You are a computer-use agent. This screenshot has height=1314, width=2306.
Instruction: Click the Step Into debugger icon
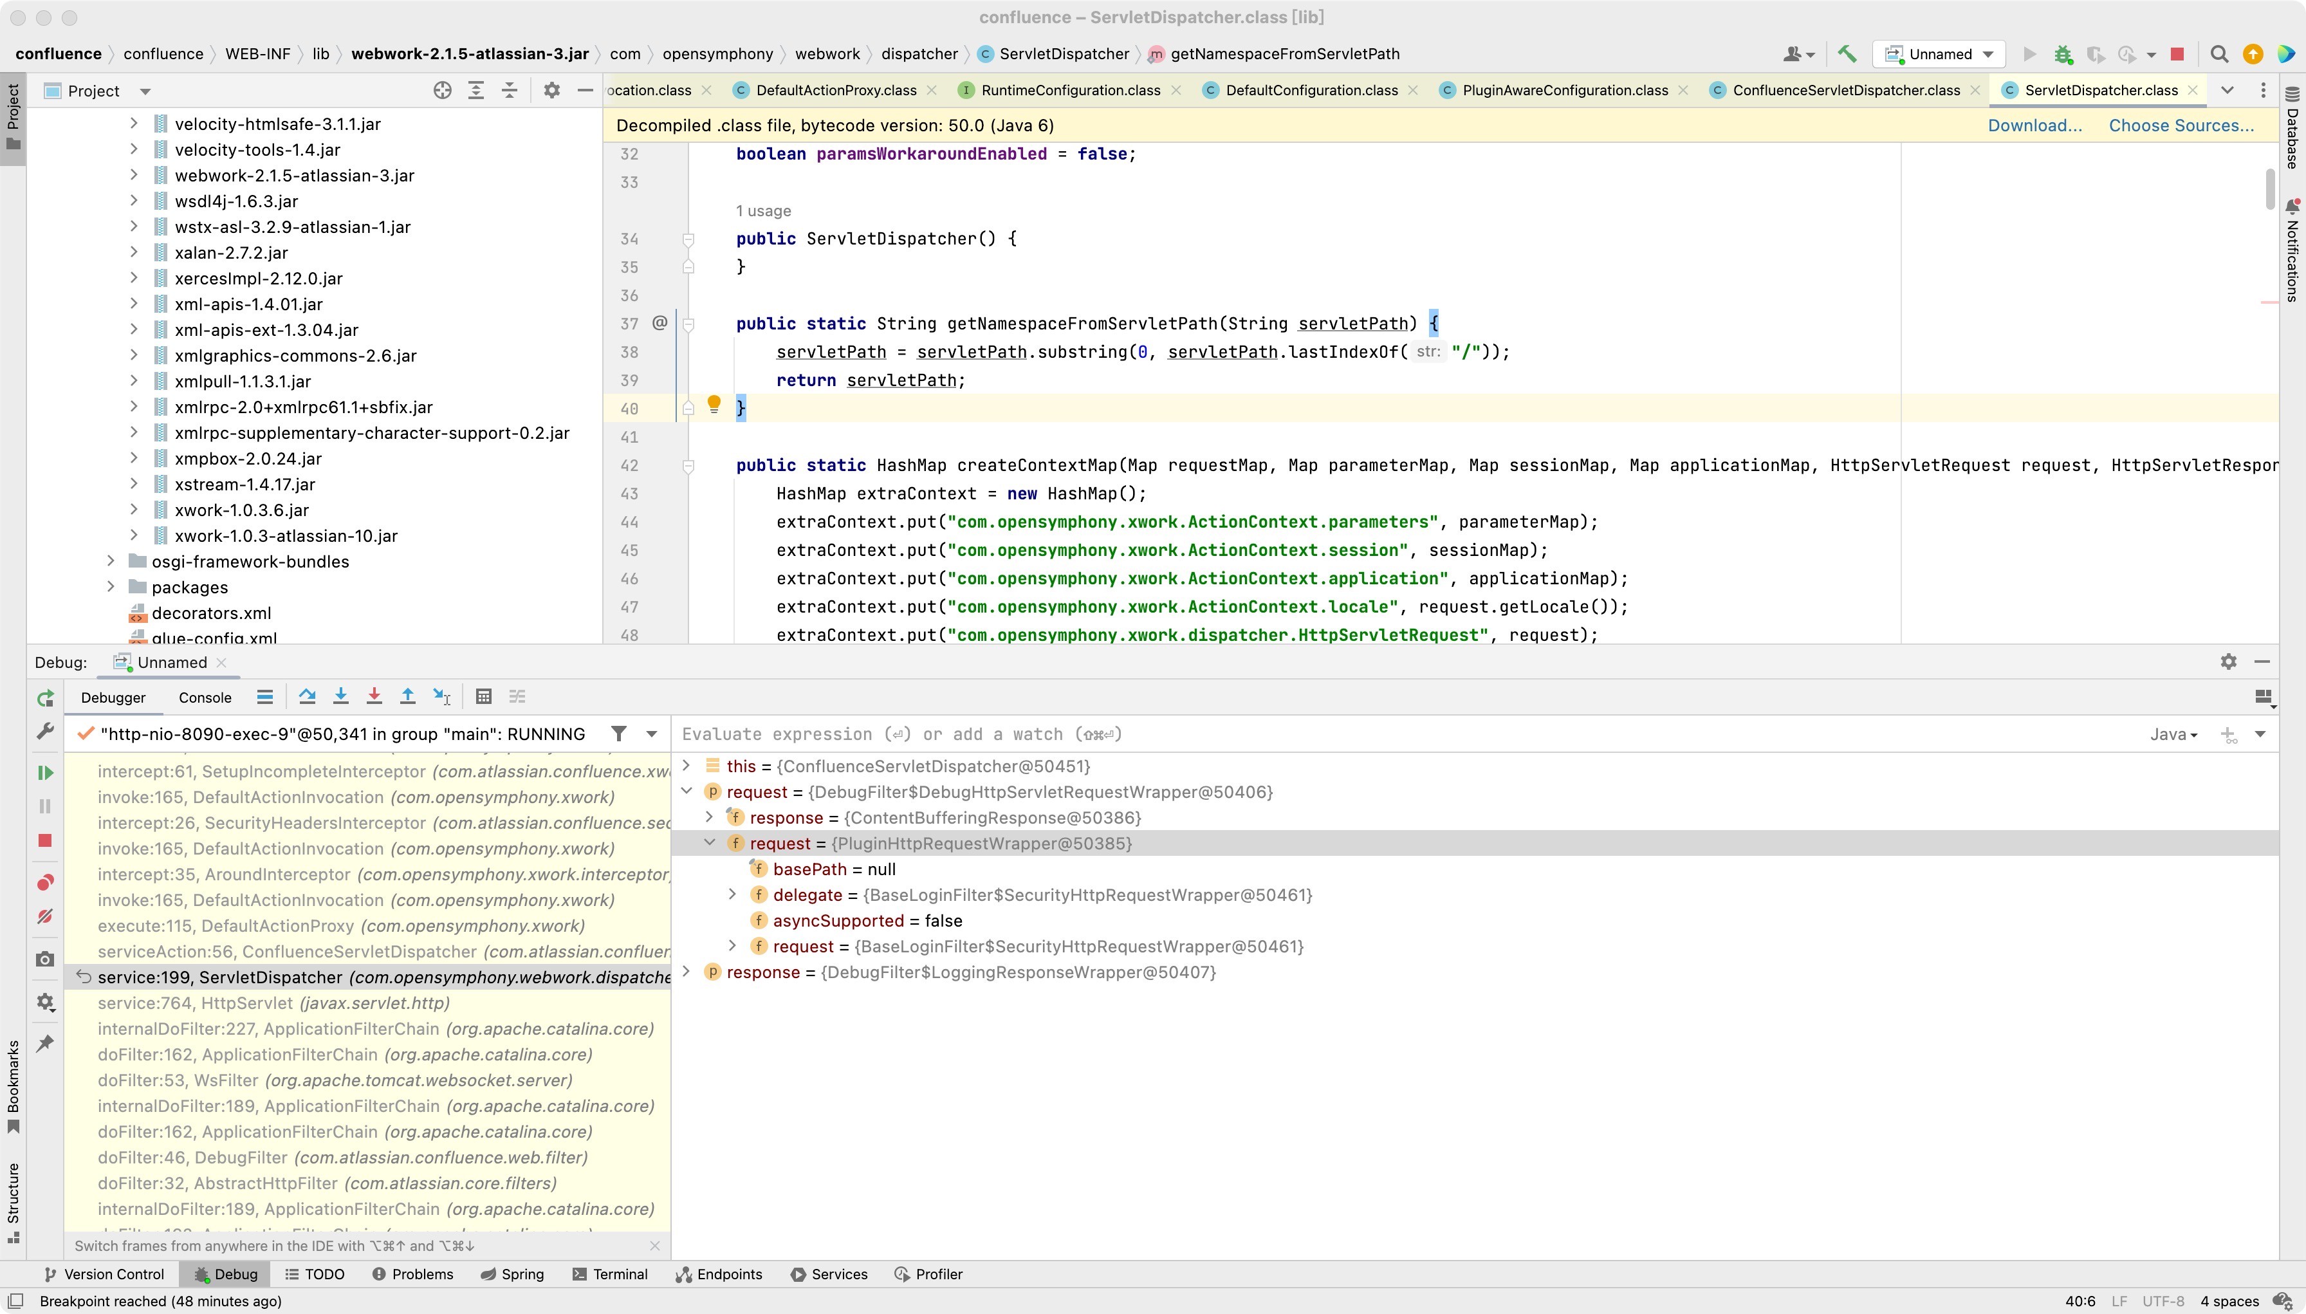[x=340, y=696]
